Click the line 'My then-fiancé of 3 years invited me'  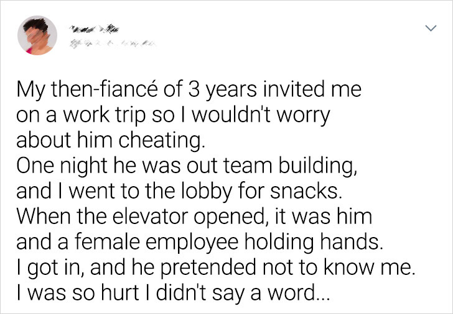(189, 90)
